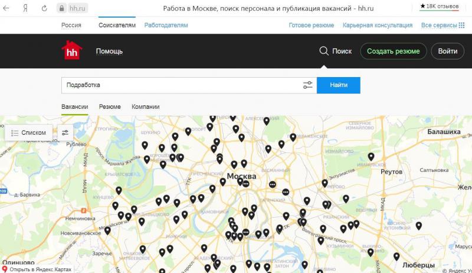This screenshot has height=273, width=472.
Task: Open Yandex home via the Я icon
Action: coord(25,8)
